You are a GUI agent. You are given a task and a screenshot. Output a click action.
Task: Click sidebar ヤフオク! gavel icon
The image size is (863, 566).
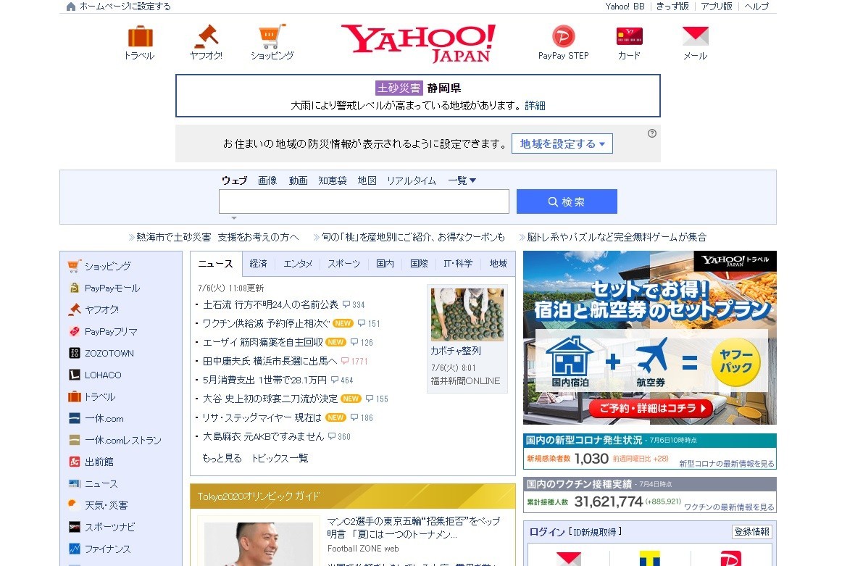pyautogui.click(x=75, y=309)
